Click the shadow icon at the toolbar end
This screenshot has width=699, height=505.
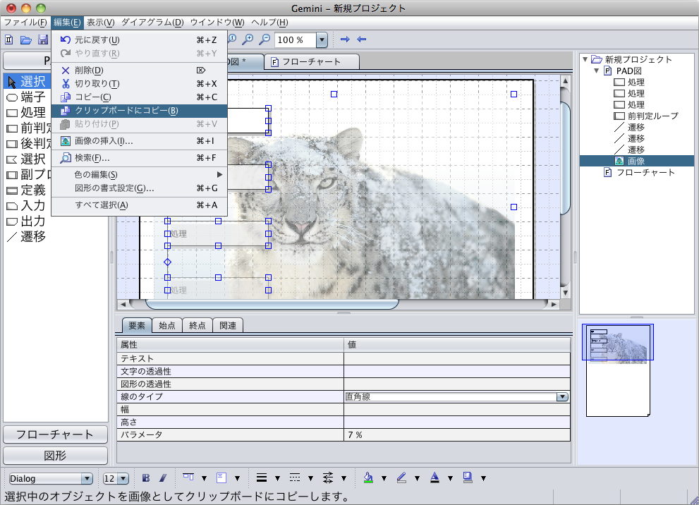tap(468, 477)
